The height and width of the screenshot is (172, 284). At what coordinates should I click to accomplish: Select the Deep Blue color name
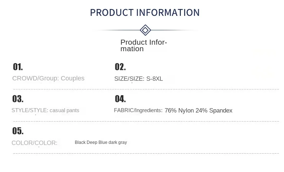click(97, 142)
